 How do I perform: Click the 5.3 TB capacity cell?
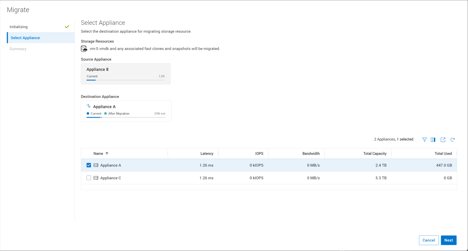pyautogui.click(x=381, y=178)
